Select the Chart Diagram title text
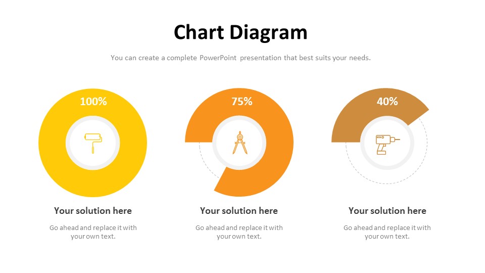This screenshot has height=273, width=485. point(240,32)
